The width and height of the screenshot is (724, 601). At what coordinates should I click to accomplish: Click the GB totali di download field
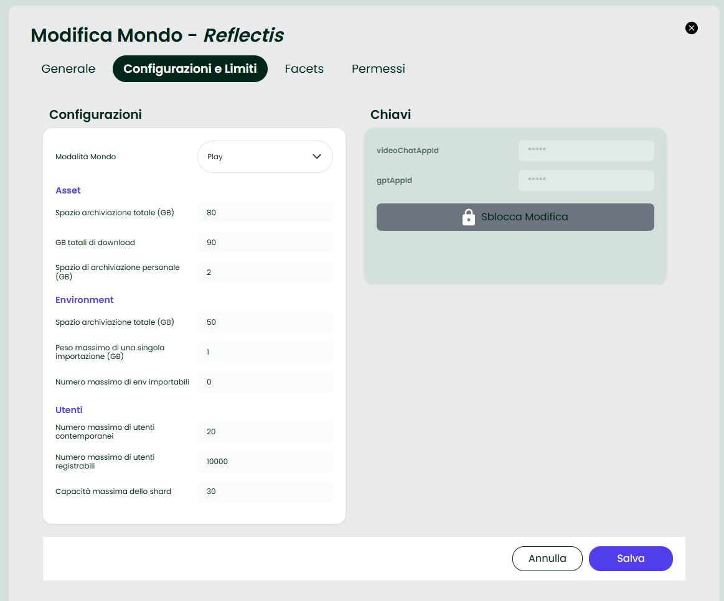pyautogui.click(x=265, y=243)
